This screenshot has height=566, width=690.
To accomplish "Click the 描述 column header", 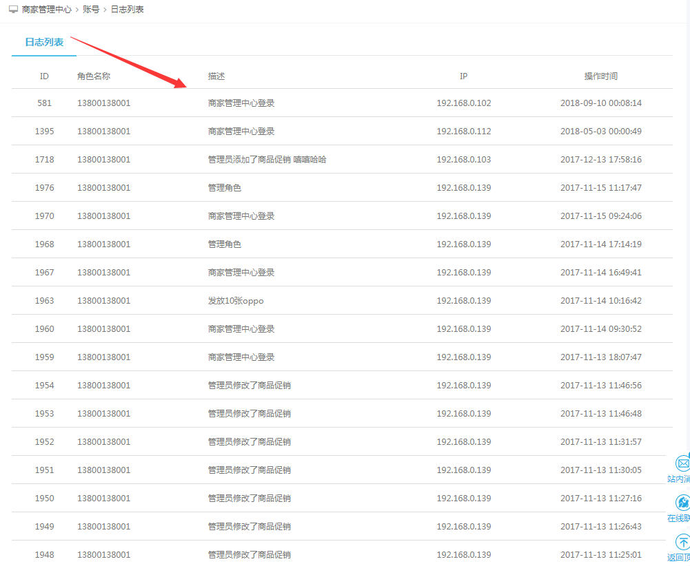I will [216, 76].
